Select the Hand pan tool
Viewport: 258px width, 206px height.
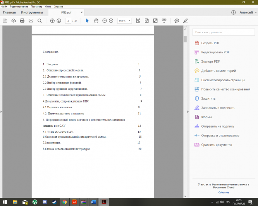[96, 20]
